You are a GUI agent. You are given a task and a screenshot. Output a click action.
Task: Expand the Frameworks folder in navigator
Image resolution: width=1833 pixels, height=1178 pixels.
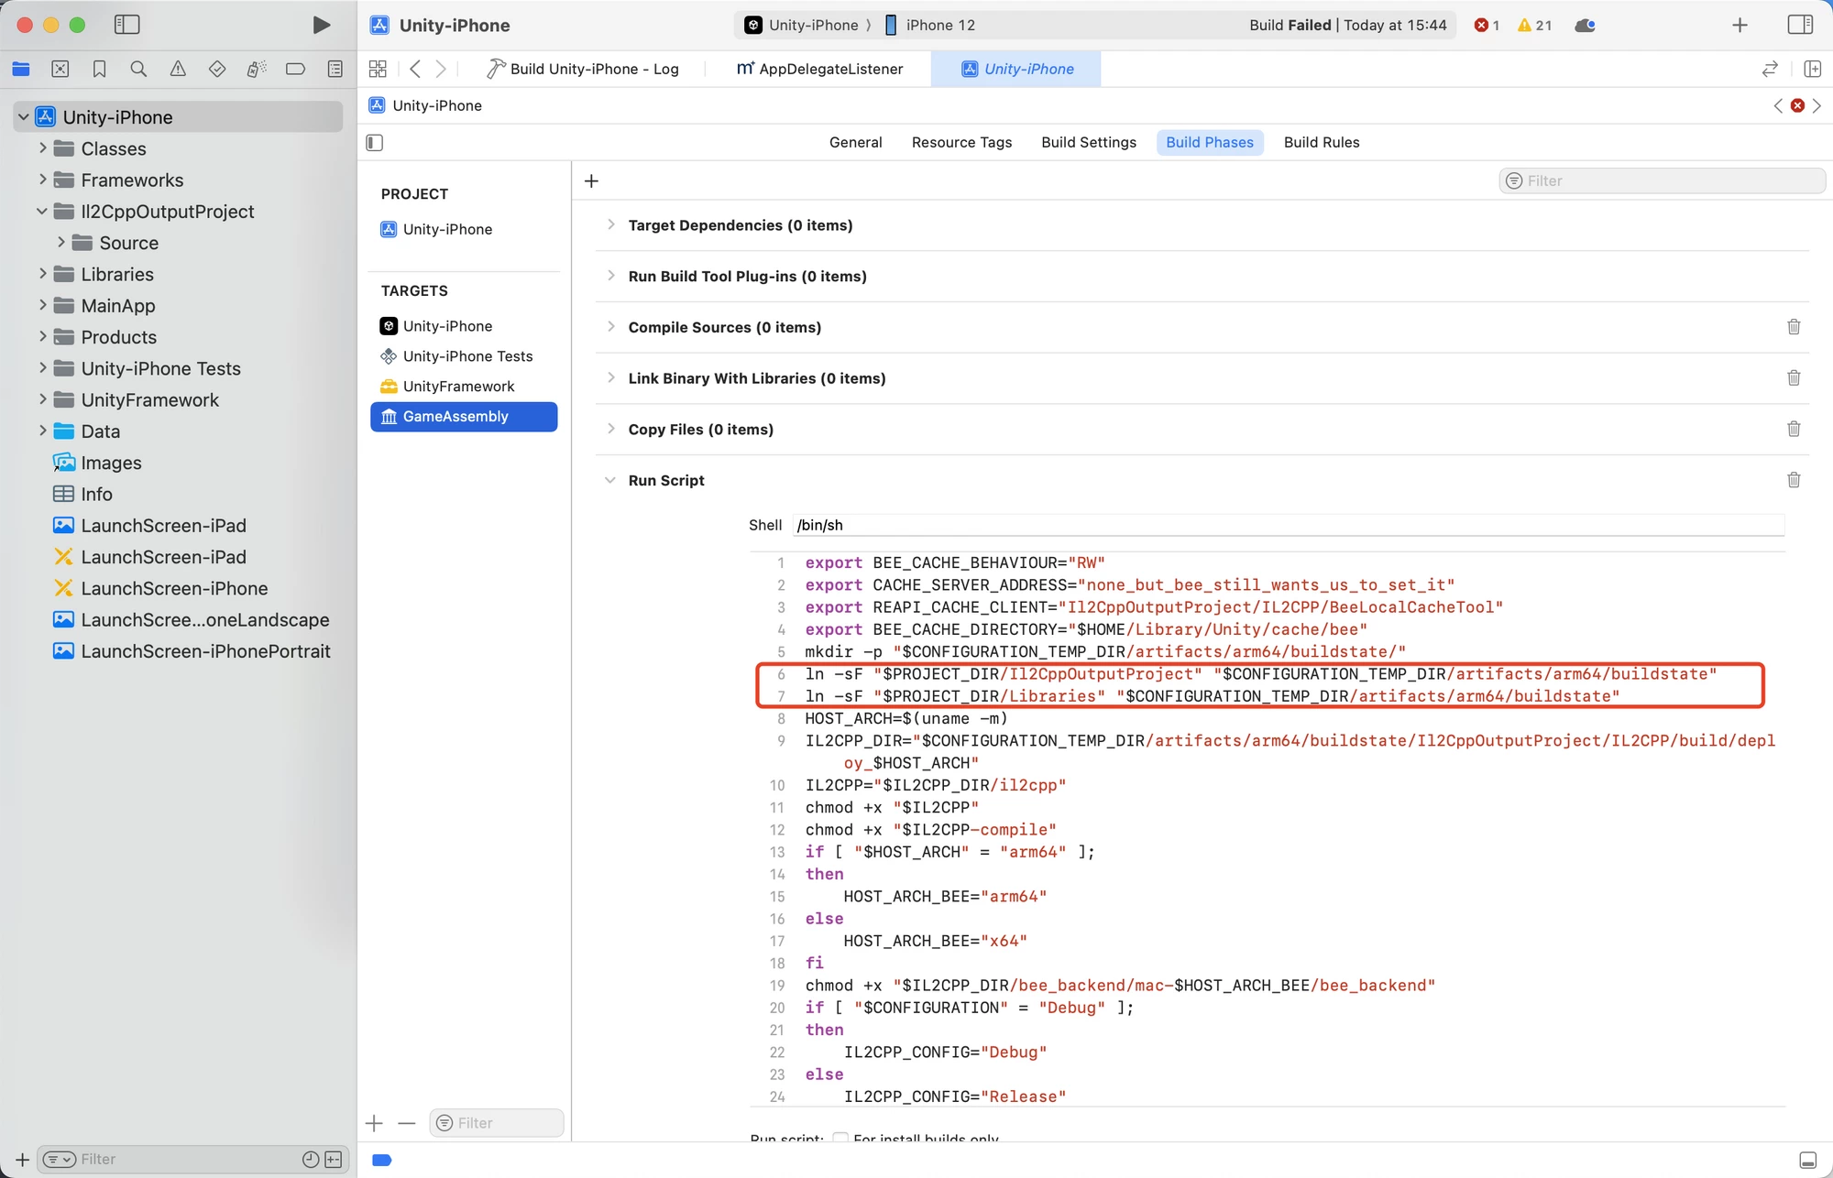(42, 180)
